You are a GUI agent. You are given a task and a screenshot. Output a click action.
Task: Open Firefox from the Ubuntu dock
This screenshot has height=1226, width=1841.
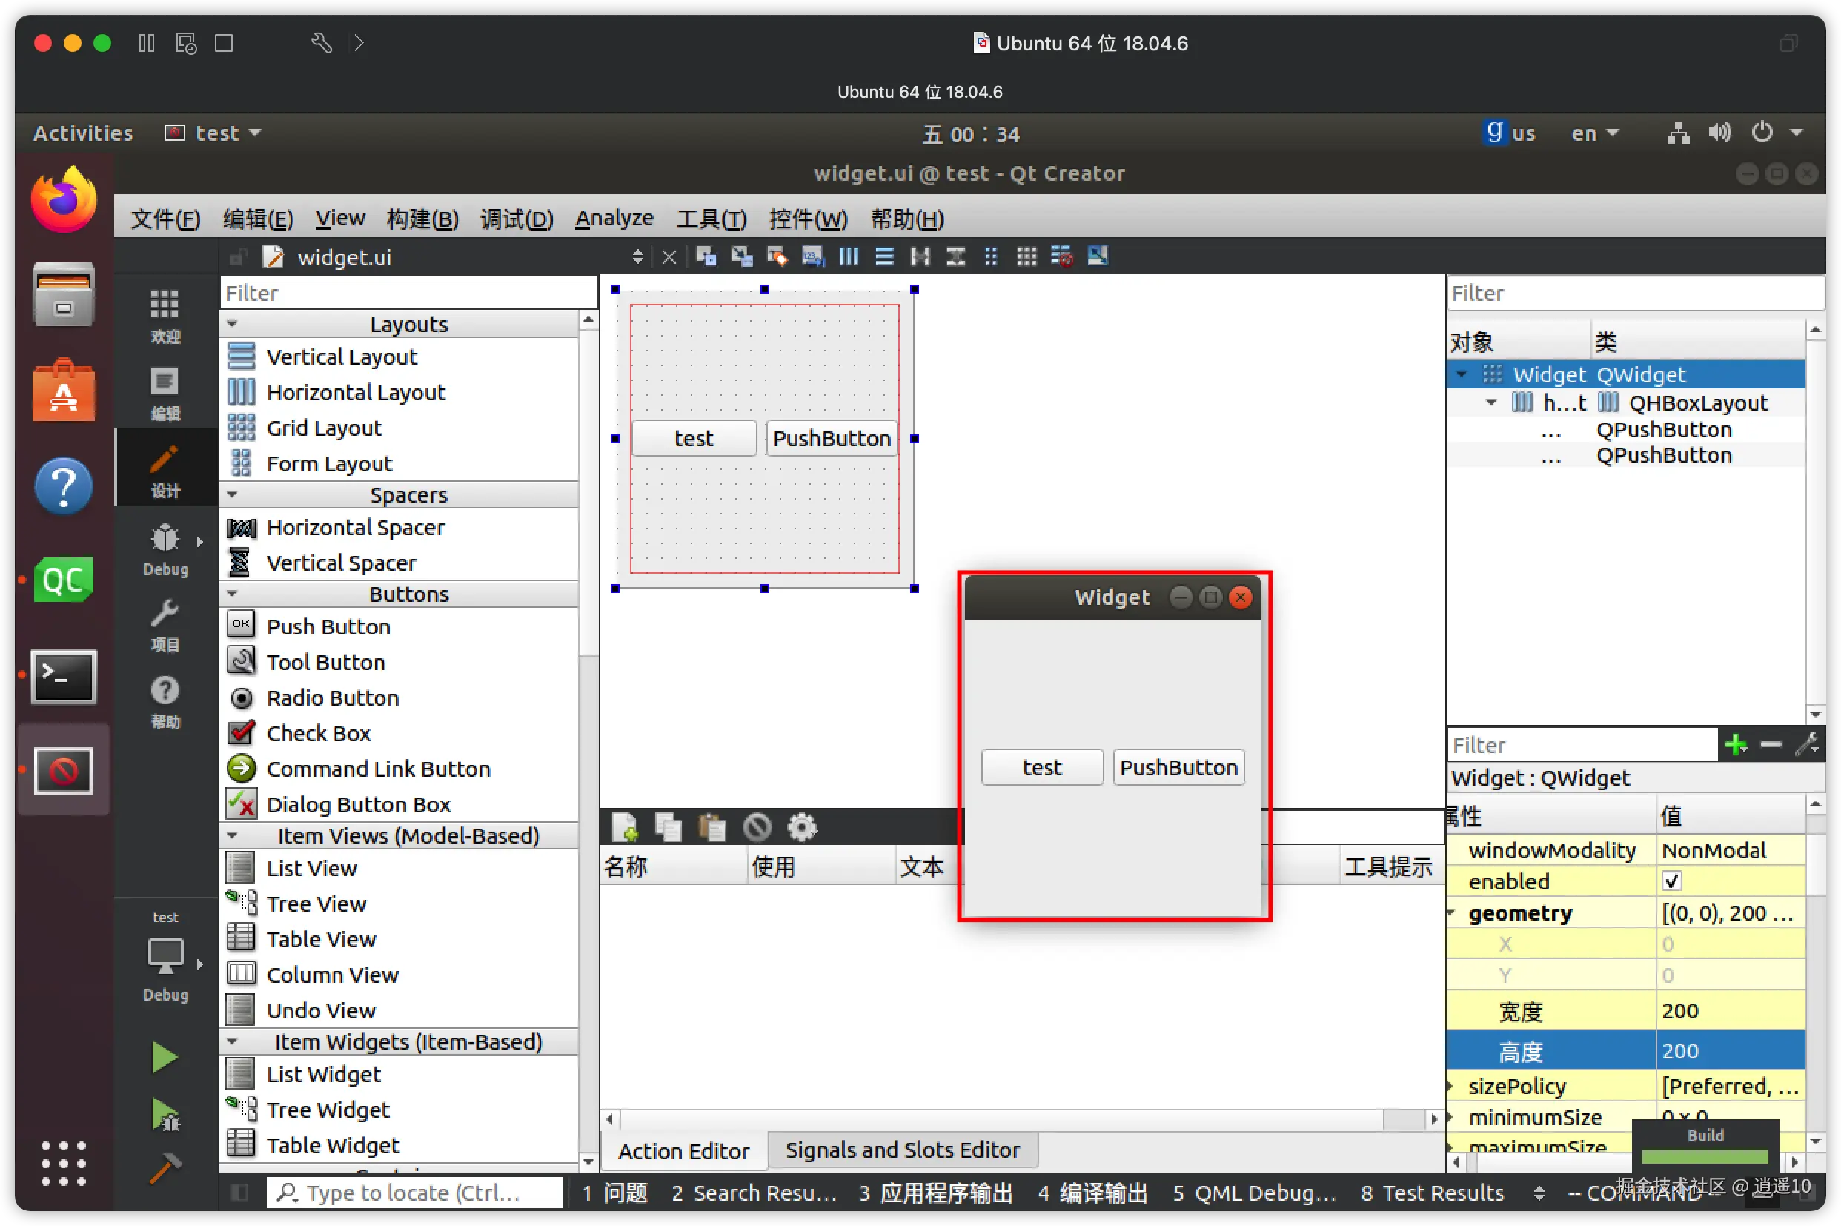pyautogui.click(x=63, y=201)
